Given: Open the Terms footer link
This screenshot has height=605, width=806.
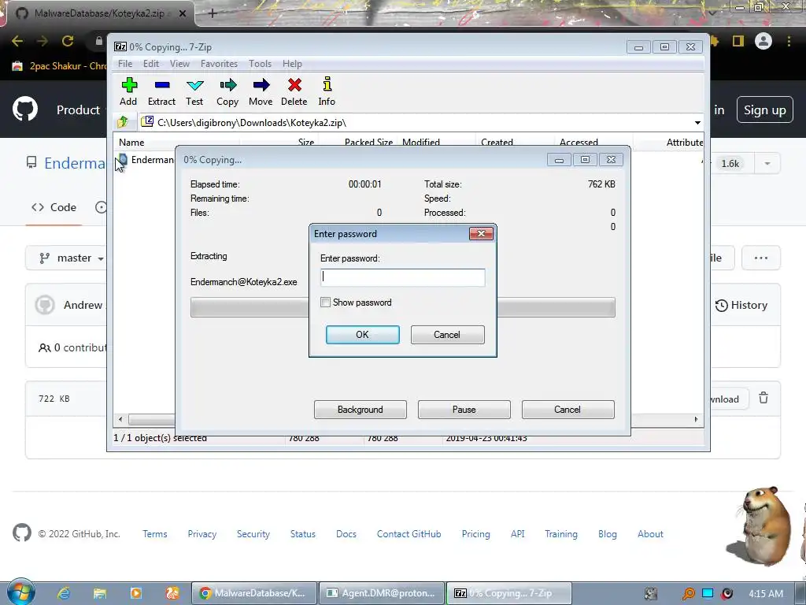Looking at the screenshot, I should point(155,534).
